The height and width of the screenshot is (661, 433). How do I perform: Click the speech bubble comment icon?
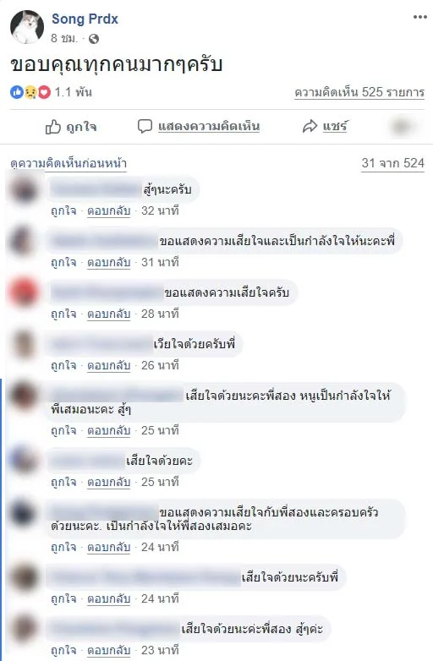(145, 126)
